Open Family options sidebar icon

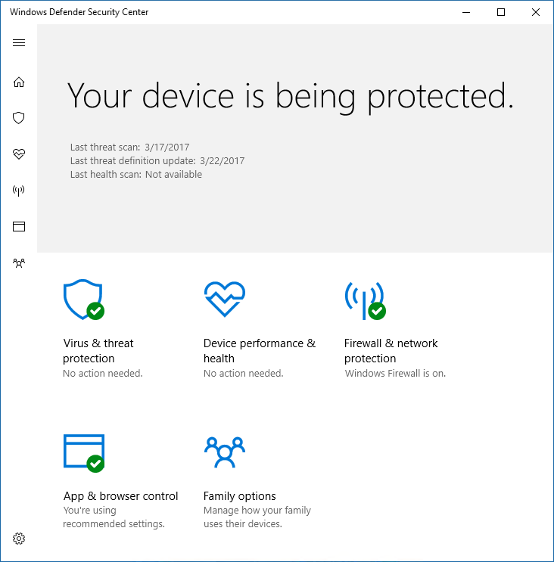(x=19, y=262)
